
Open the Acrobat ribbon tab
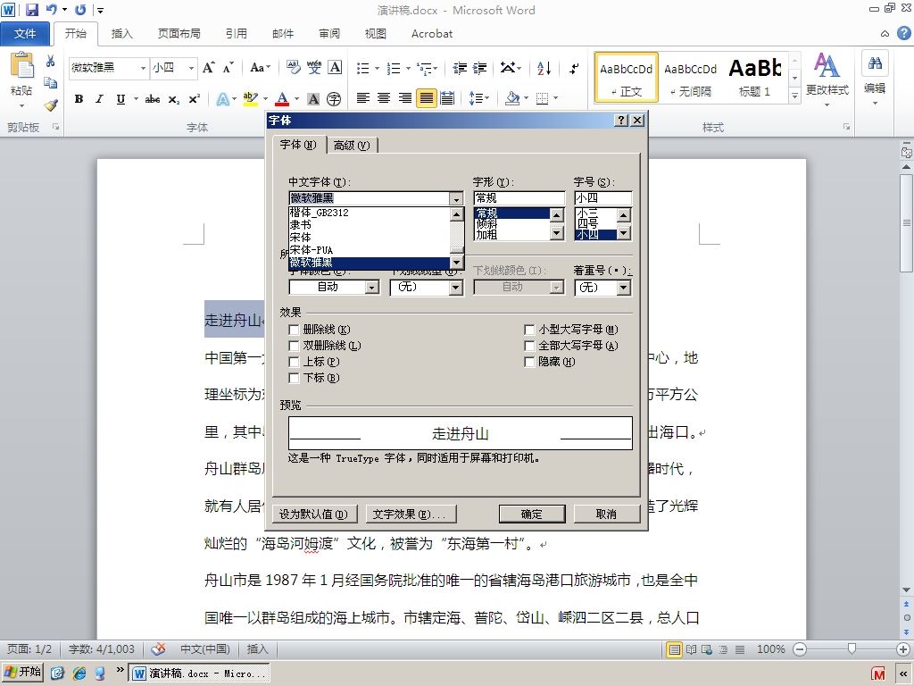(x=432, y=34)
